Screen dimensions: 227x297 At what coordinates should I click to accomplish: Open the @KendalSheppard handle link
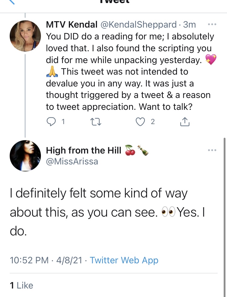(x=139, y=25)
